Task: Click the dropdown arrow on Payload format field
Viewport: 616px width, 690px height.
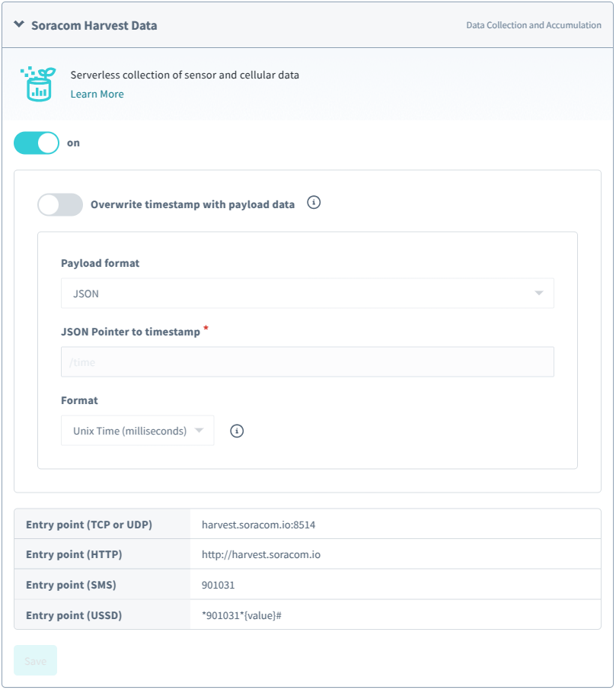Action: (x=539, y=293)
